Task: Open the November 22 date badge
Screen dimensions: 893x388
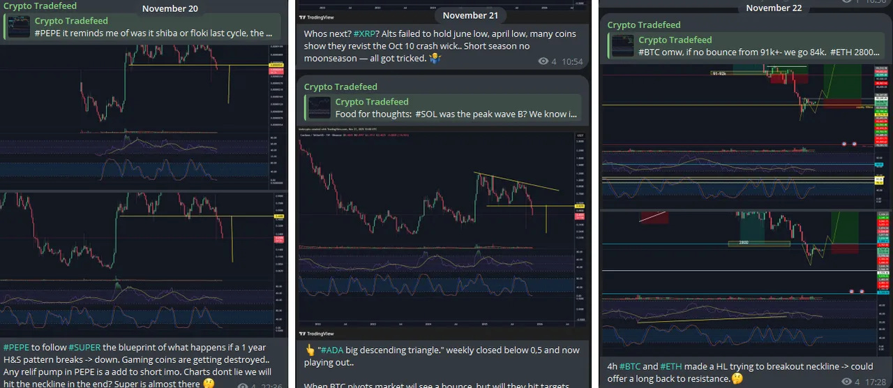Action: tap(774, 8)
